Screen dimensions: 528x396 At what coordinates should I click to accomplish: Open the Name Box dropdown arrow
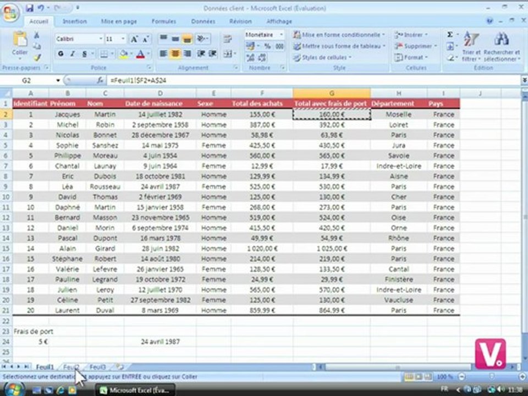click(58, 80)
